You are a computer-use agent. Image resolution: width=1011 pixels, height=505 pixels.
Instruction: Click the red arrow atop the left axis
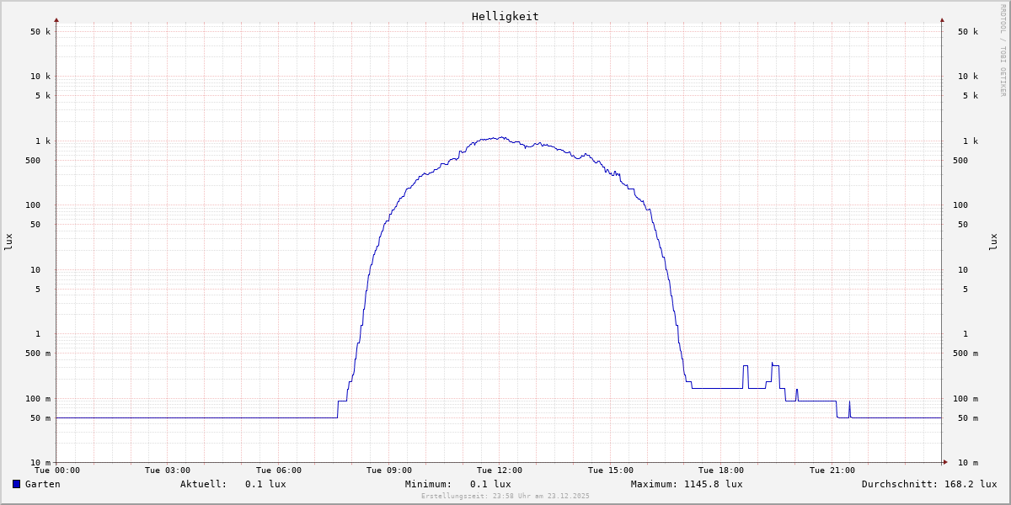(x=56, y=19)
